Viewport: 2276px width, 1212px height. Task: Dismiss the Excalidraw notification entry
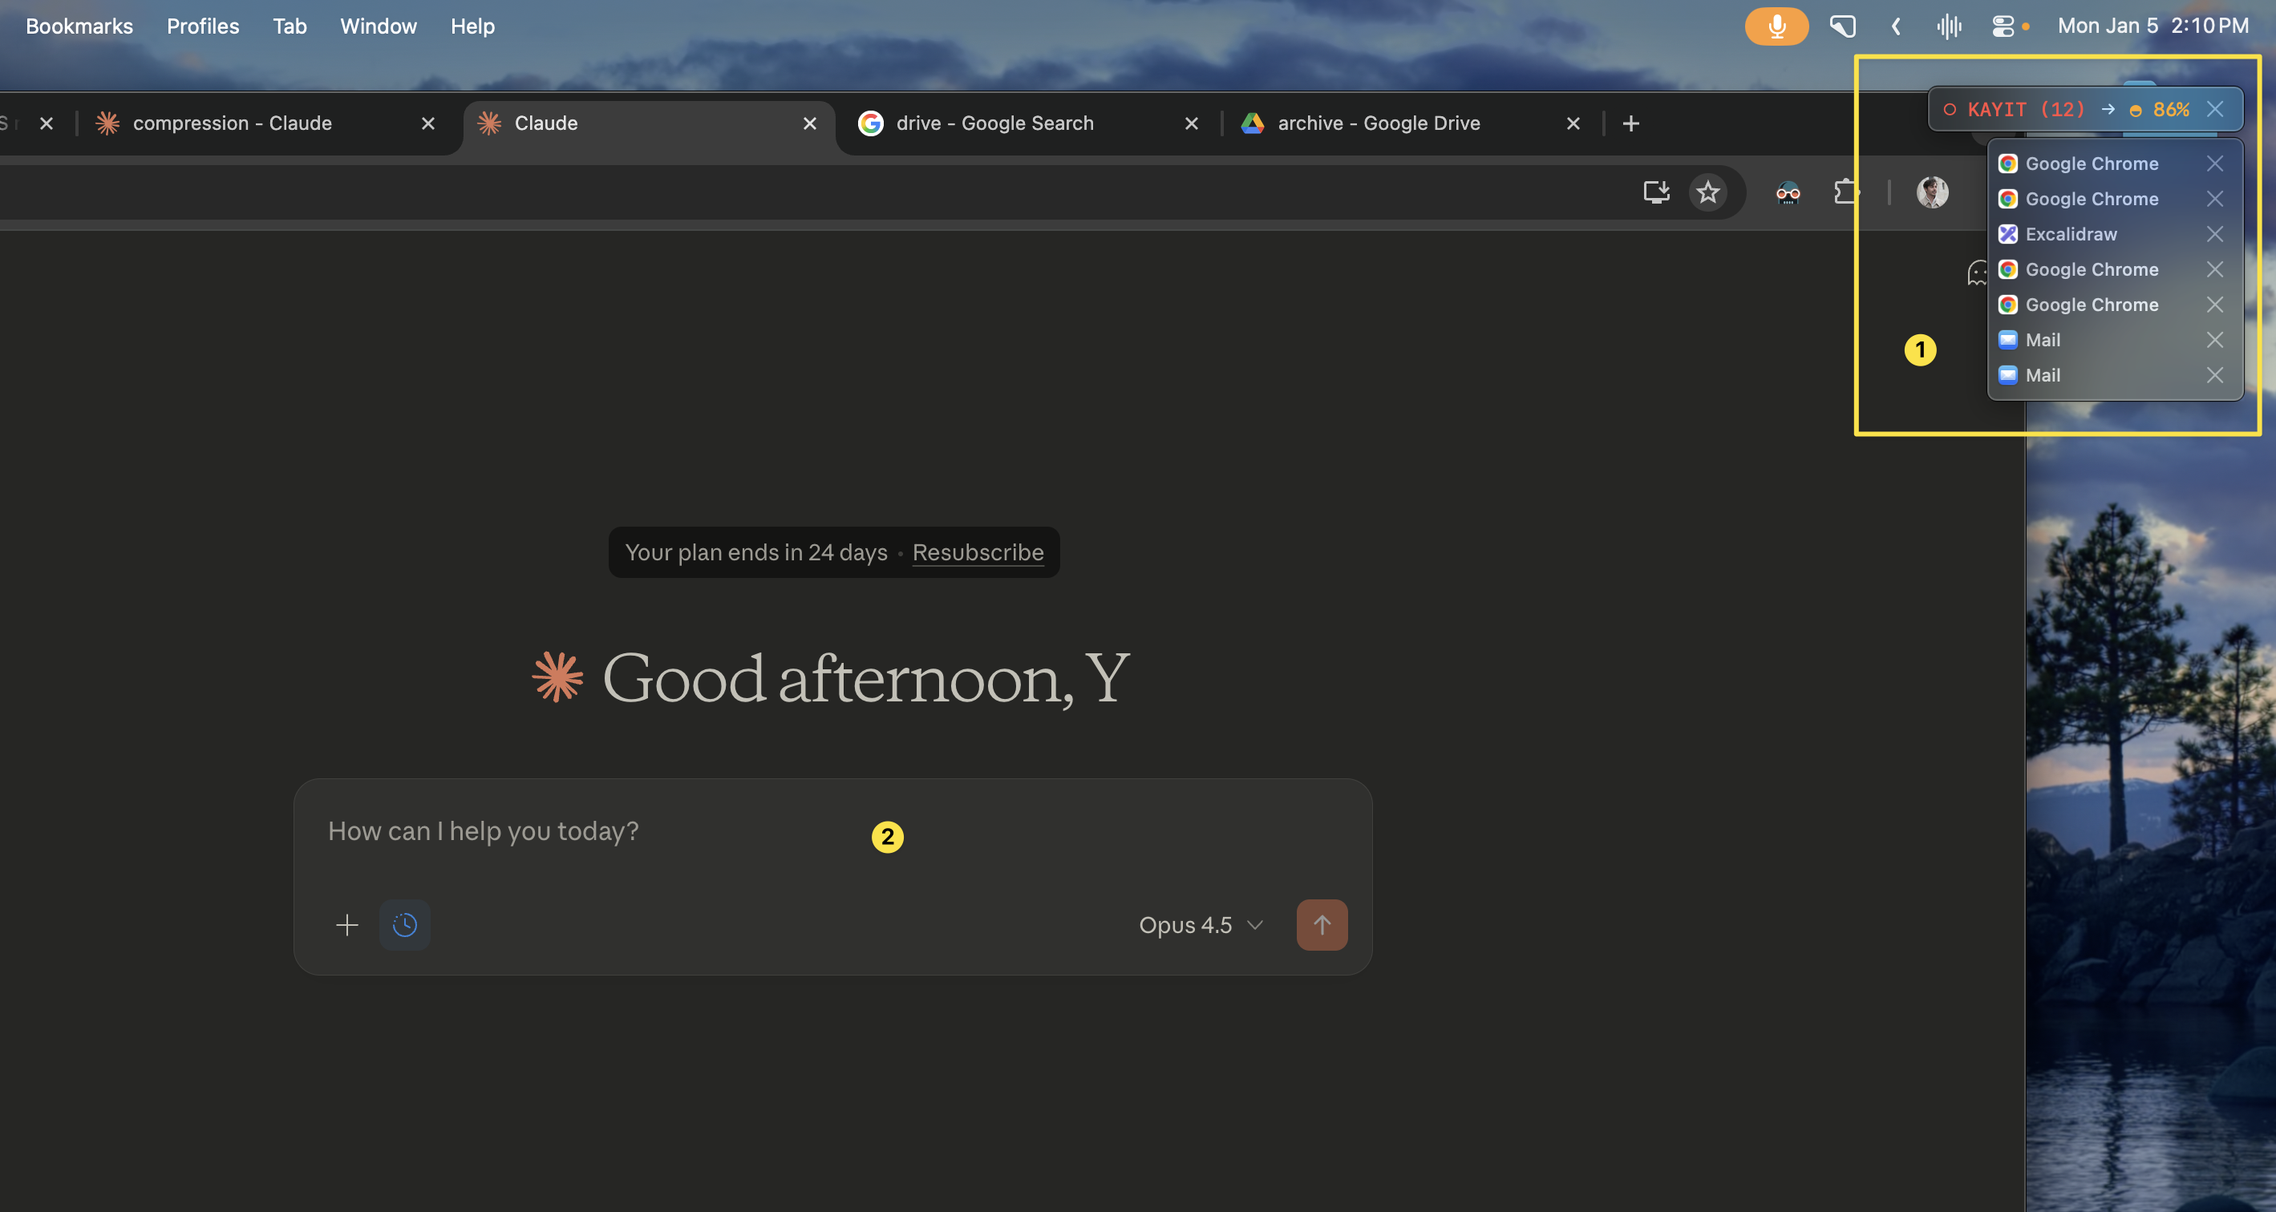coord(2214,234)
